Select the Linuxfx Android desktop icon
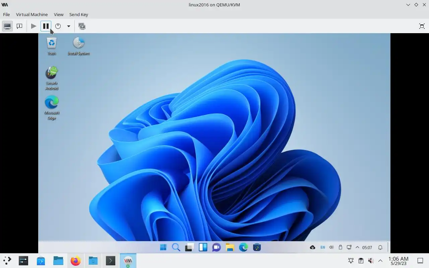This screenshot has height=268, width=429. [x=52, y=78]
